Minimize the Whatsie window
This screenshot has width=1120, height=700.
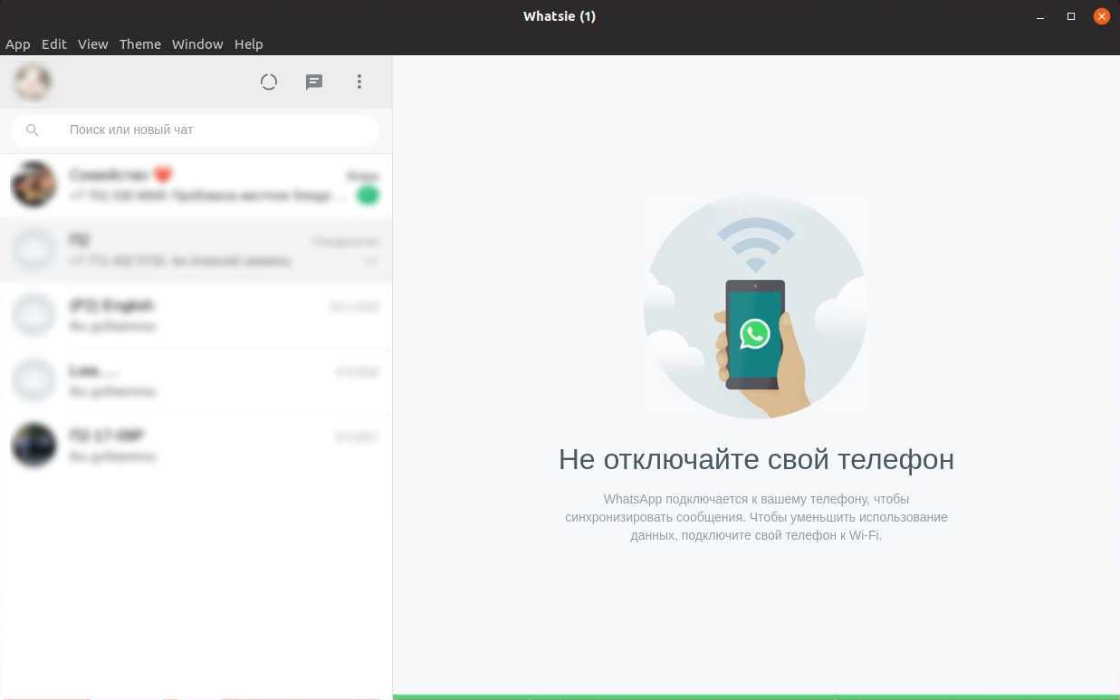[x=1041, y=16]
